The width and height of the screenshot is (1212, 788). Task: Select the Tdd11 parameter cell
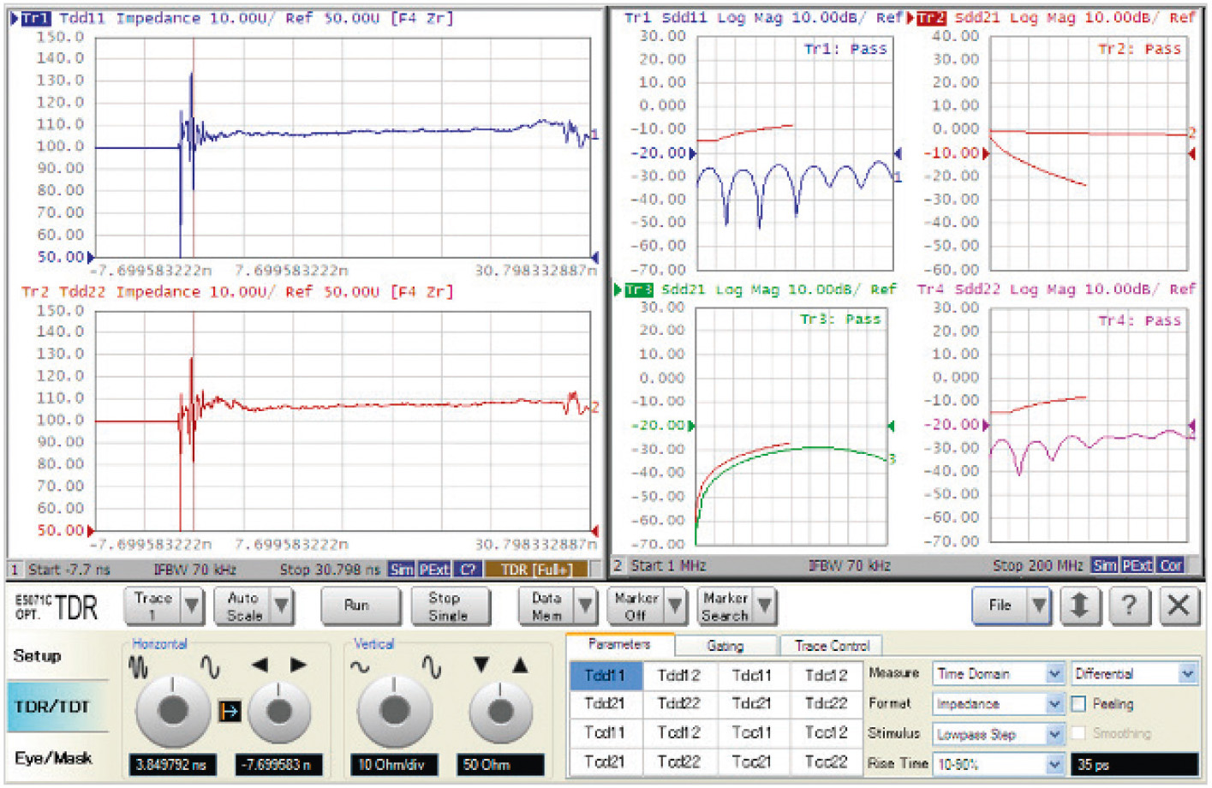606,676
